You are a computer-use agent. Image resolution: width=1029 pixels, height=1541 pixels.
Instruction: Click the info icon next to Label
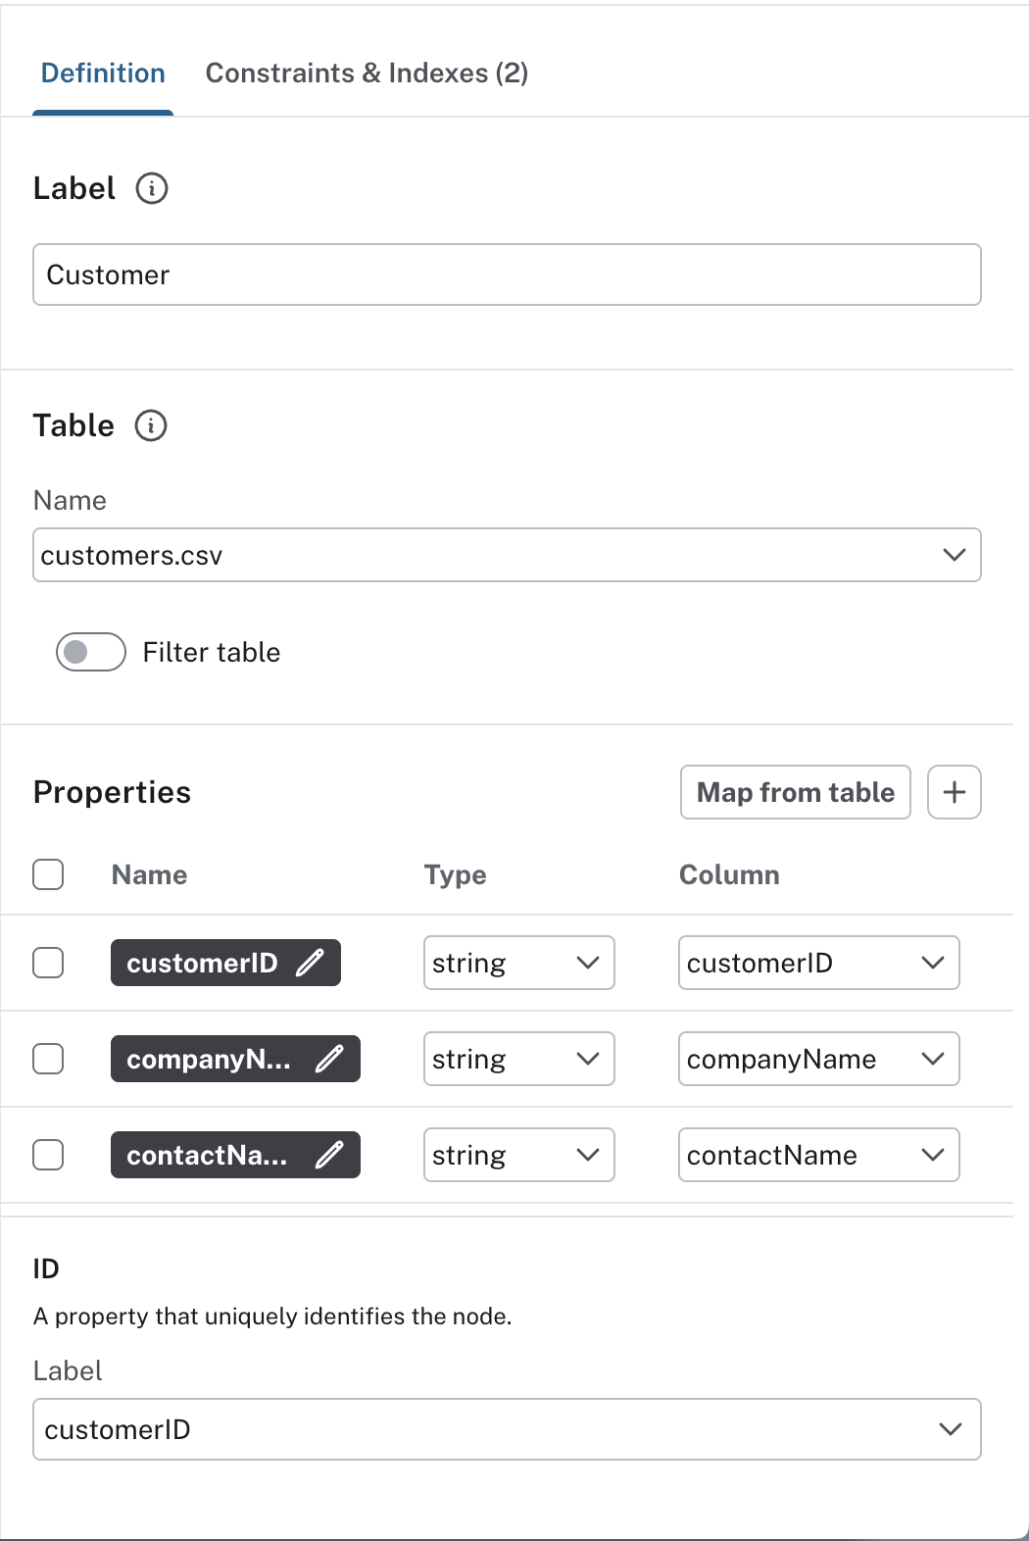click(x=152, y=188)
